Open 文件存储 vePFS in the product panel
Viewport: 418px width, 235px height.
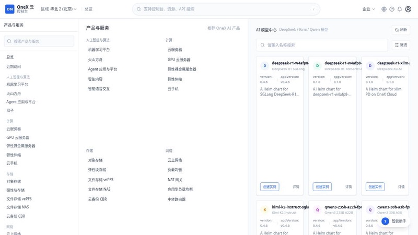pyautogui.click(x=101, y=180)
